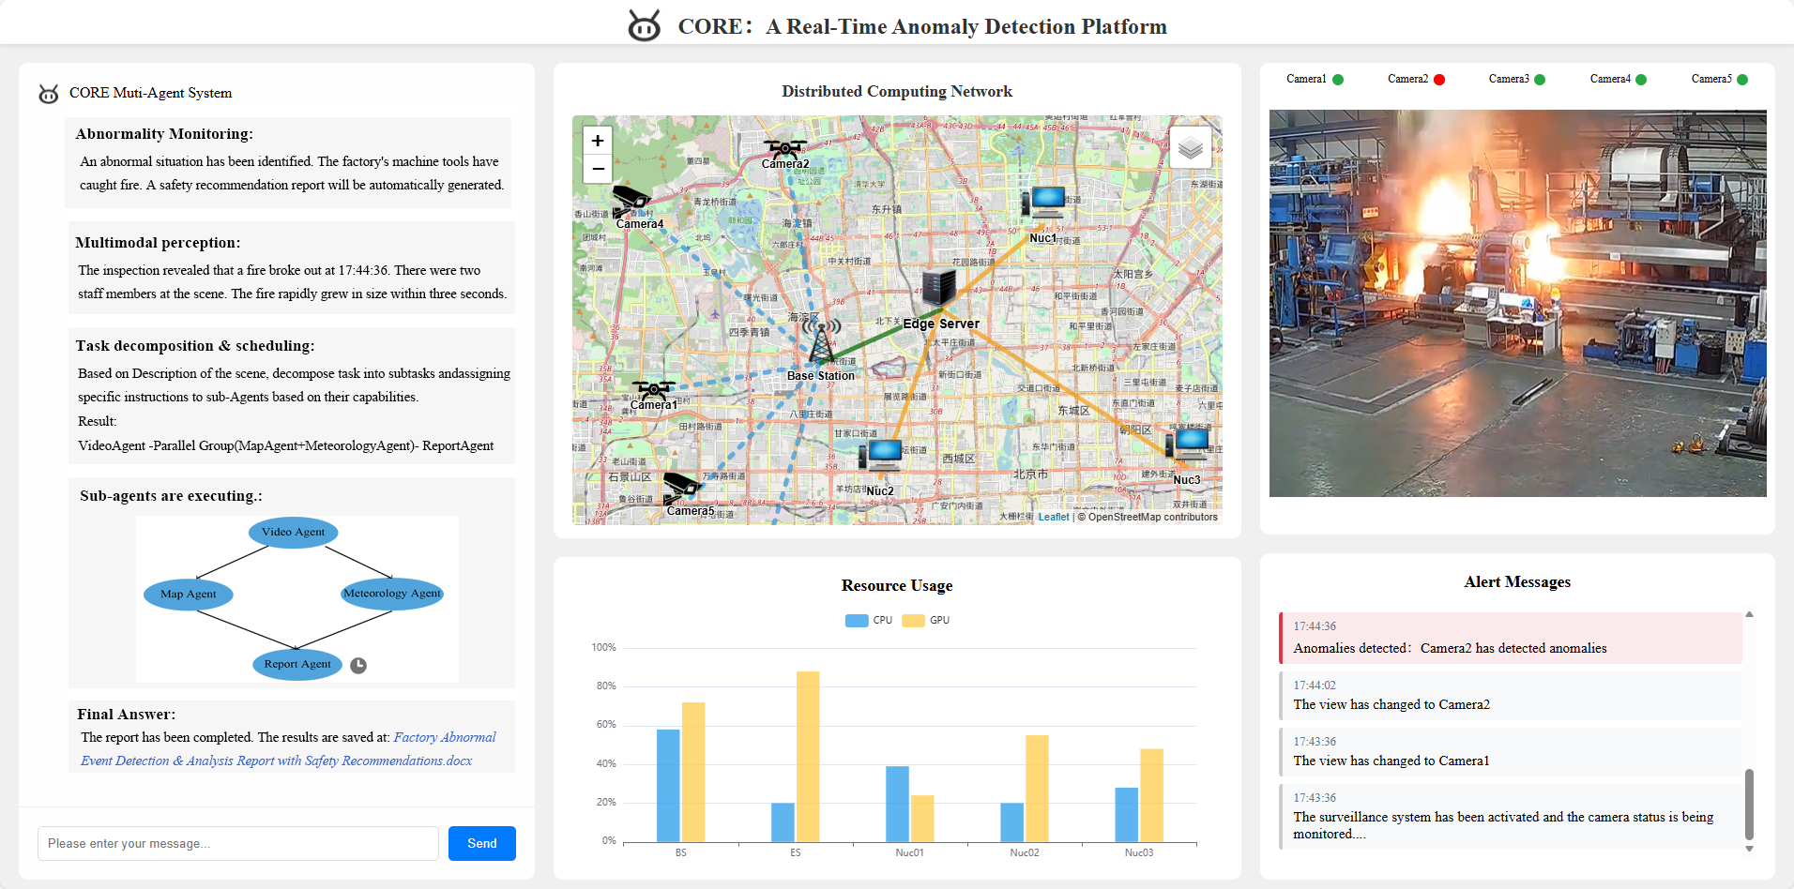Zoom in on the map

tap(598, 141)
